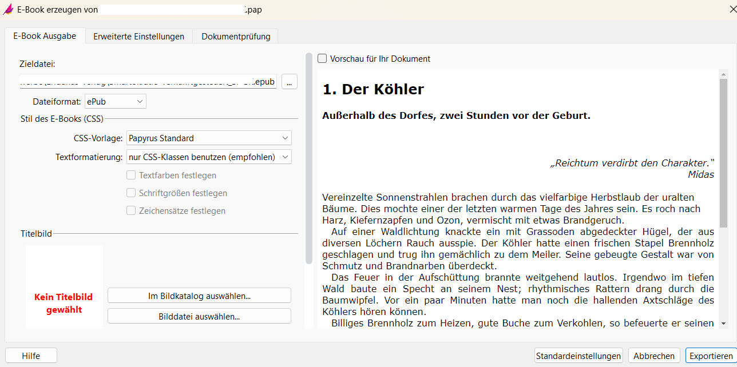Toggle the Schriftgrößen festlegen checkbox
Screen dimensions: 737x367
pyautogui.click(x=131, y=193)
